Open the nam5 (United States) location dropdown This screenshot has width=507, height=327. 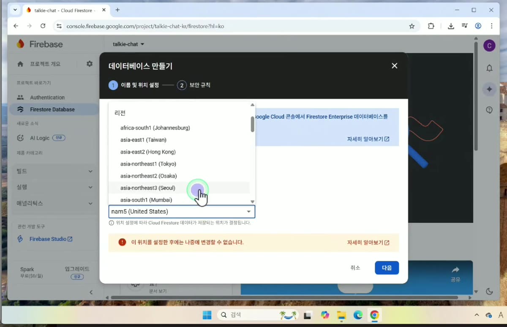(x=182, y=211)
